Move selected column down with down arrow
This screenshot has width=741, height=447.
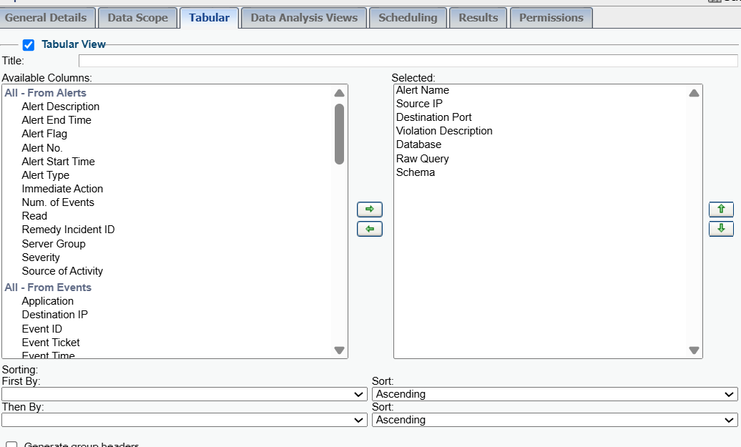(721, 229)
